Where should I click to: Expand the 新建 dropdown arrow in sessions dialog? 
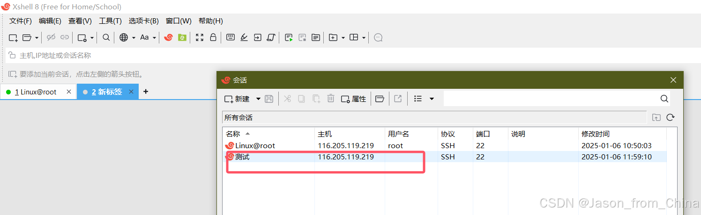(x=258, y=99)
